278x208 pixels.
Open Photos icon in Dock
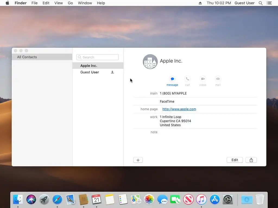click(x=149, y=199)
